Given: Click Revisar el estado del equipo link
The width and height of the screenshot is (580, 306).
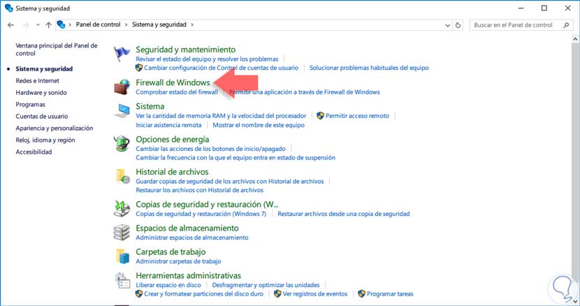Looking at the screenshot, I should pos(207,59).
